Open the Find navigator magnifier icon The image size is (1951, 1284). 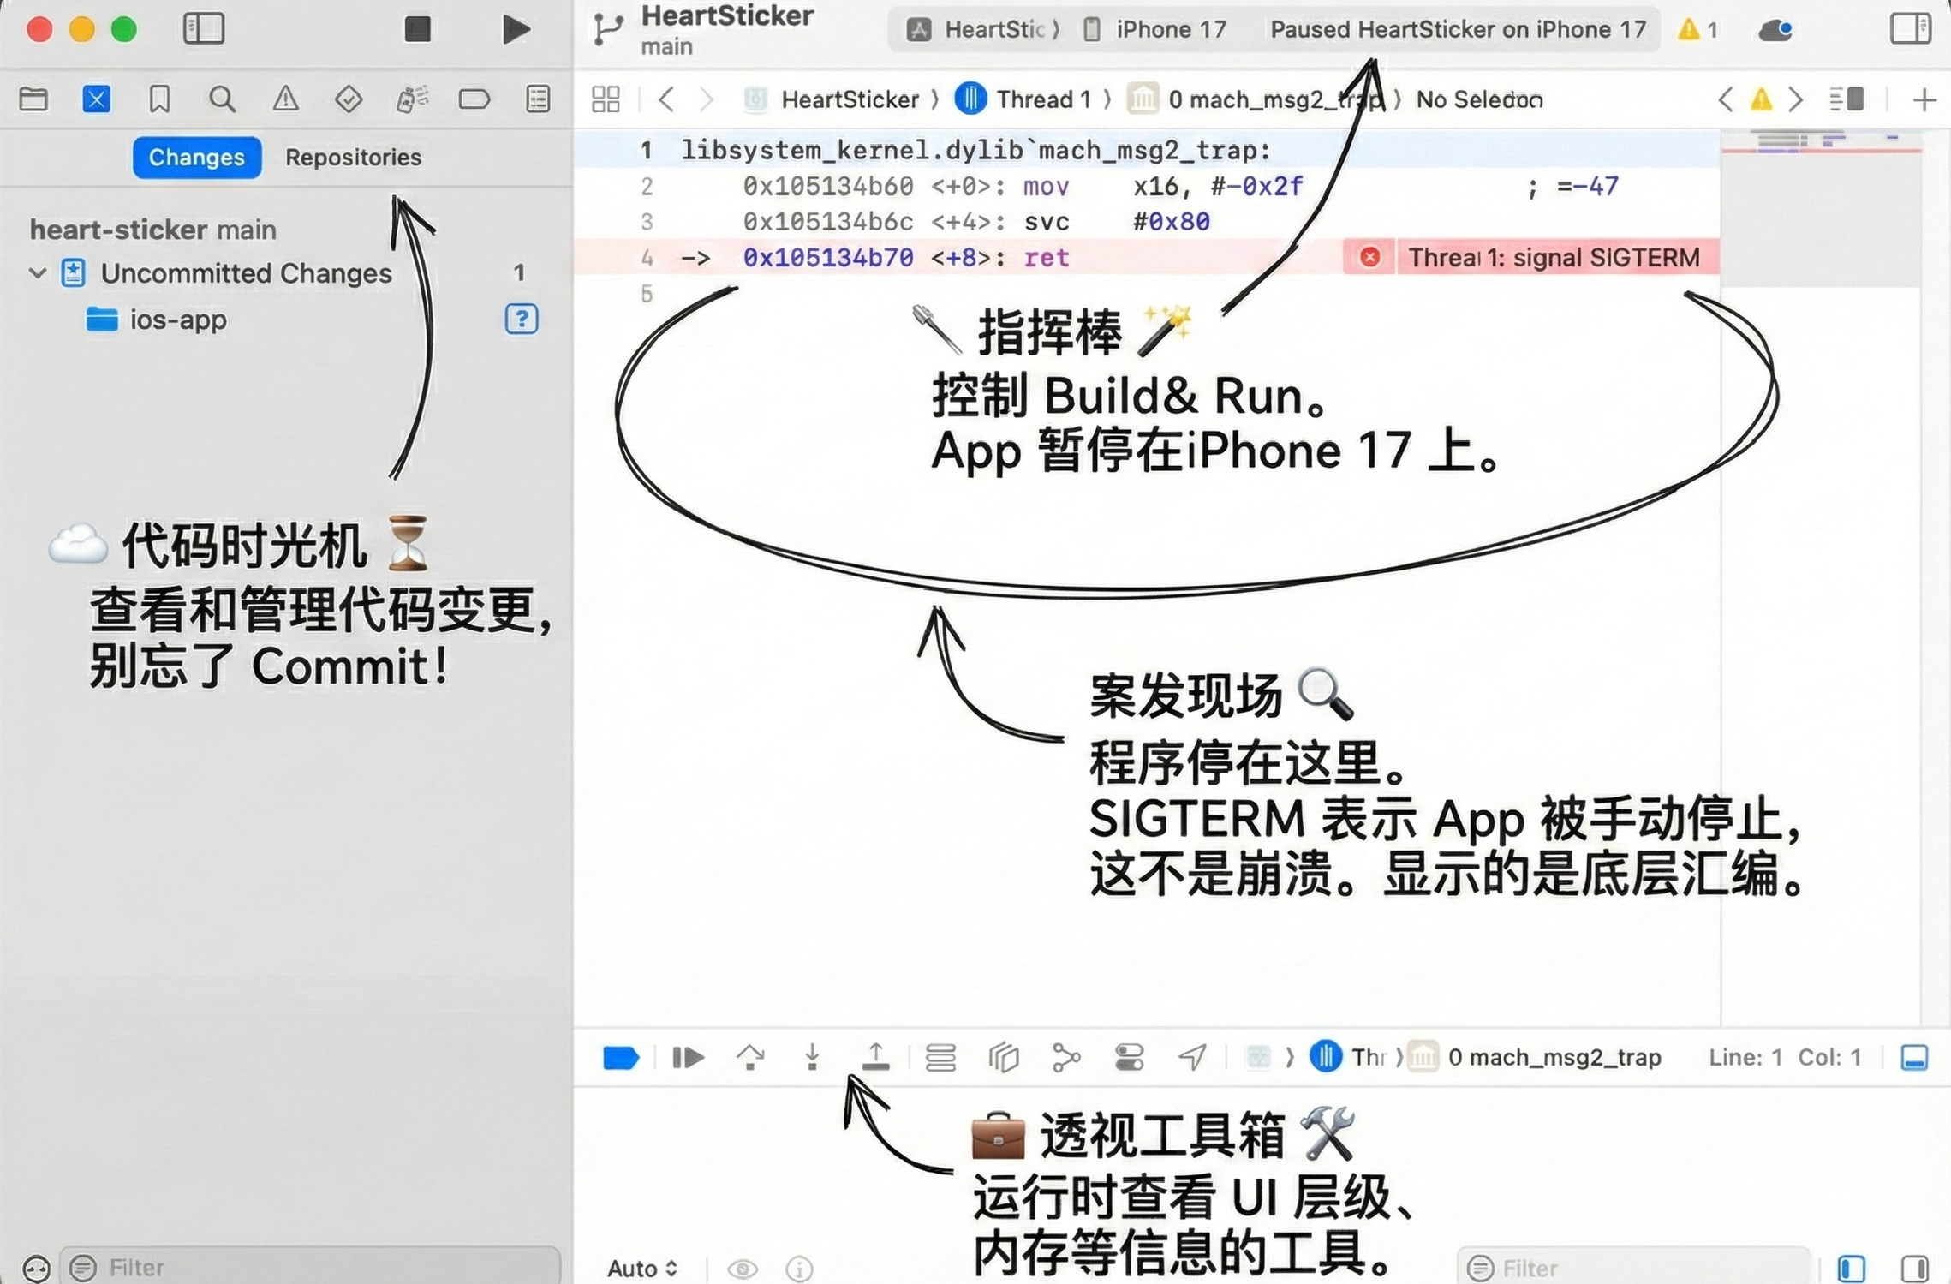point(222,99)
